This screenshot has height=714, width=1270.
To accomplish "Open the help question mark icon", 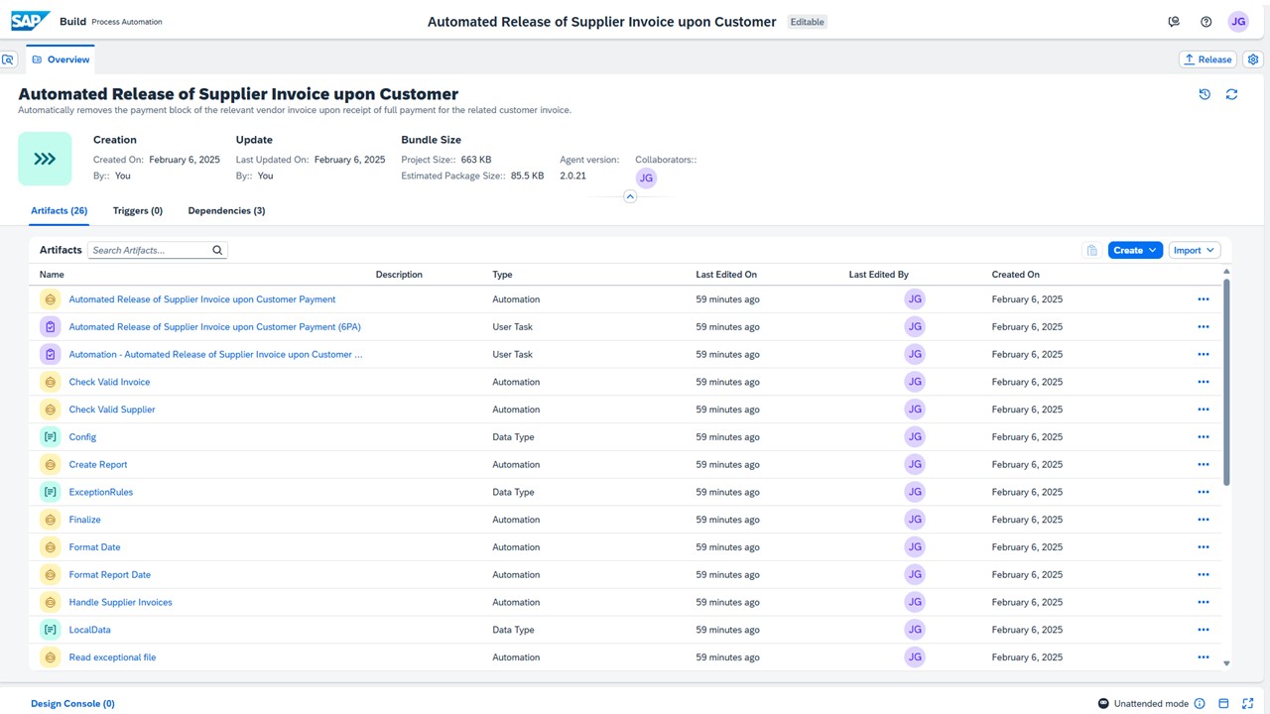I will click(x=1206, y=22).
